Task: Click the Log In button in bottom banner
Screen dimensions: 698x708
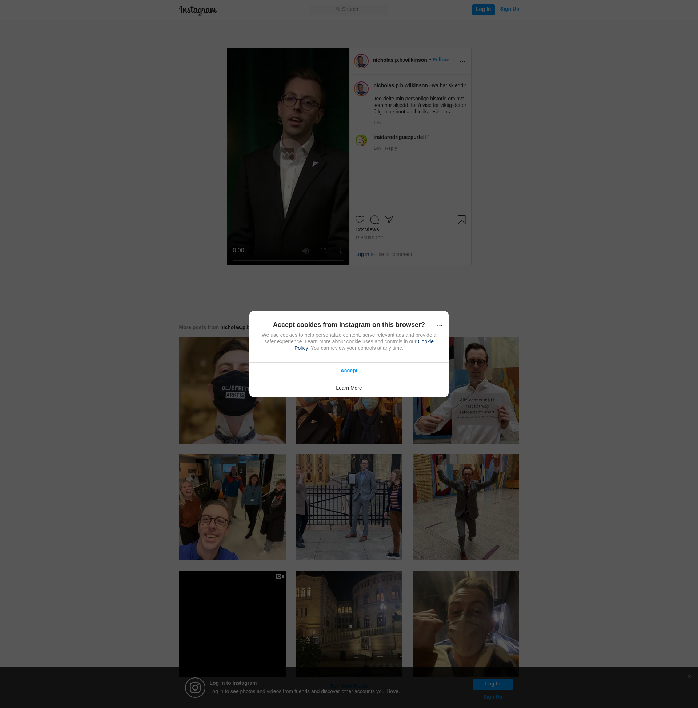Action: 493,684
